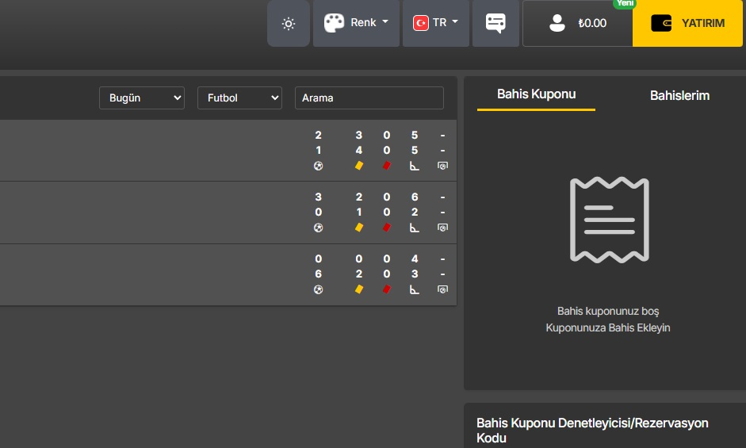This screenshot has width=746, height=448.
Task: Click the color palette icon beside Renk
Action: (x=334, y=23)
